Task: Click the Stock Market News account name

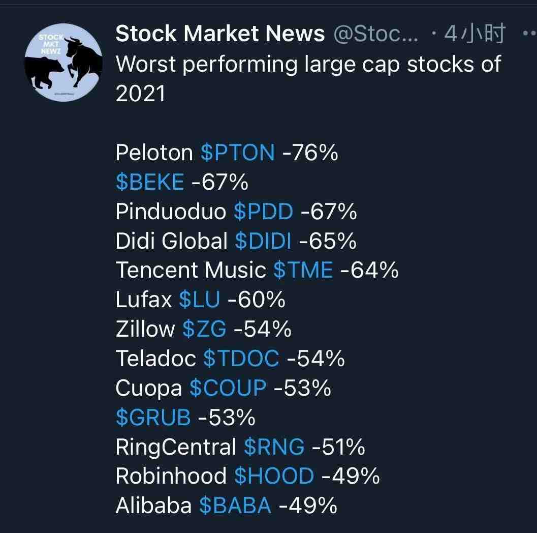Action: (220, 34)
